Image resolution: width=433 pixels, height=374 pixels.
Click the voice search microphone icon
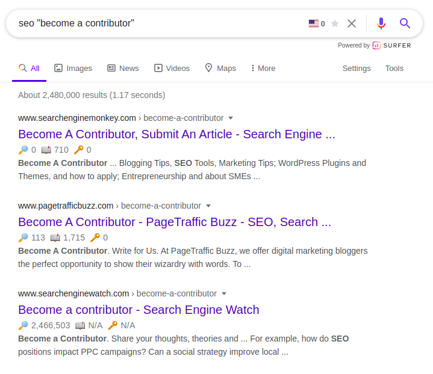pos(381,23)
